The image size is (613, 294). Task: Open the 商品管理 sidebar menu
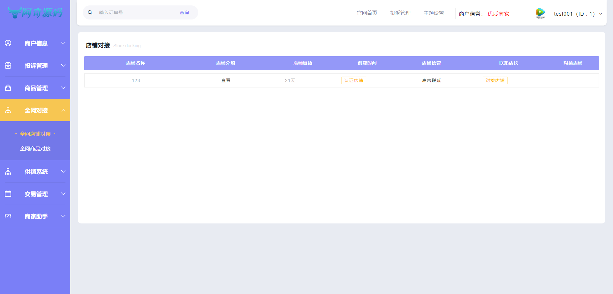[35, 88]
